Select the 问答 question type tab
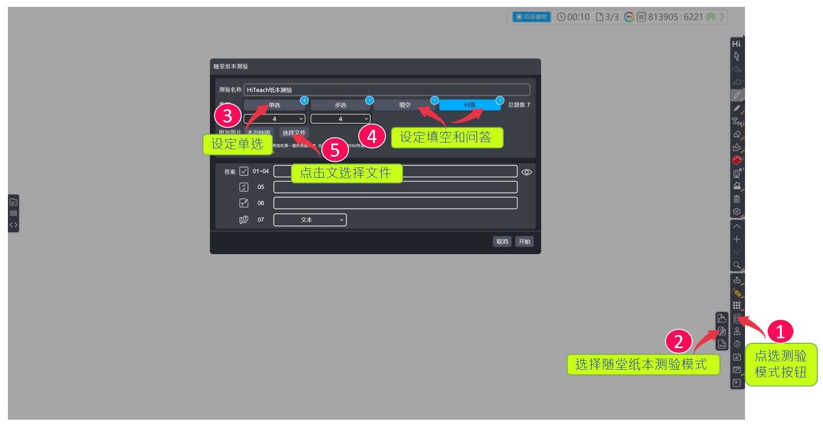Screen dimensions: 823x426 click(x=469, y=105)
